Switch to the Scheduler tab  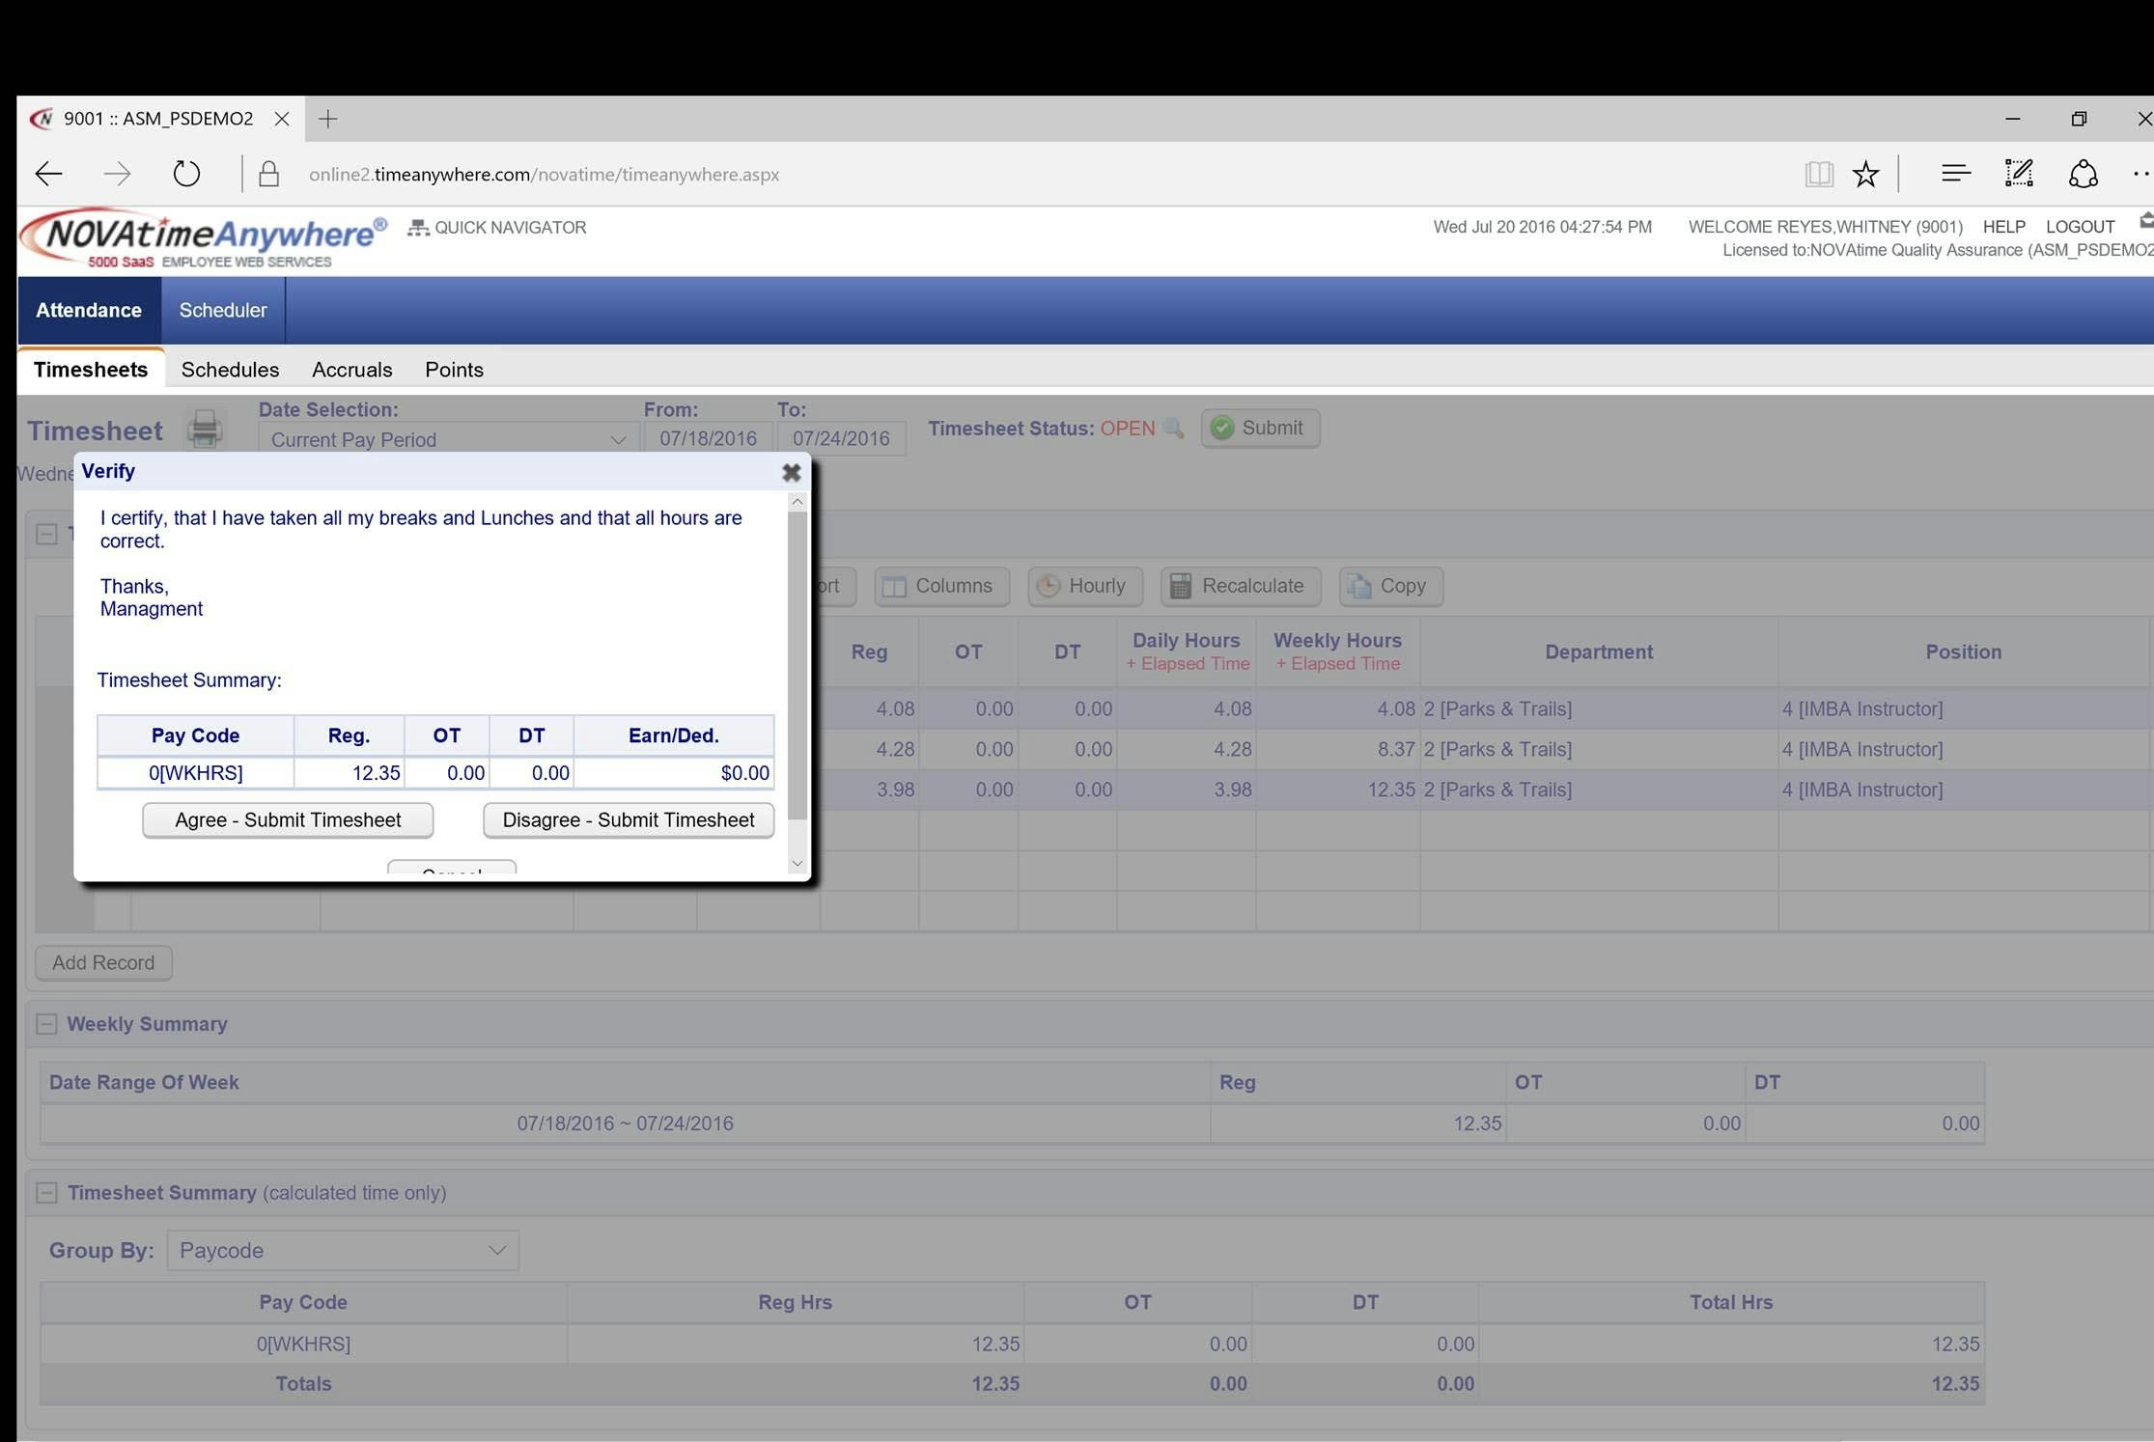[x=223, y=310]
